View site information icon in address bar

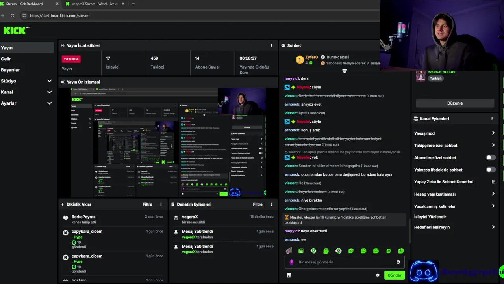(x=24, y=15)
